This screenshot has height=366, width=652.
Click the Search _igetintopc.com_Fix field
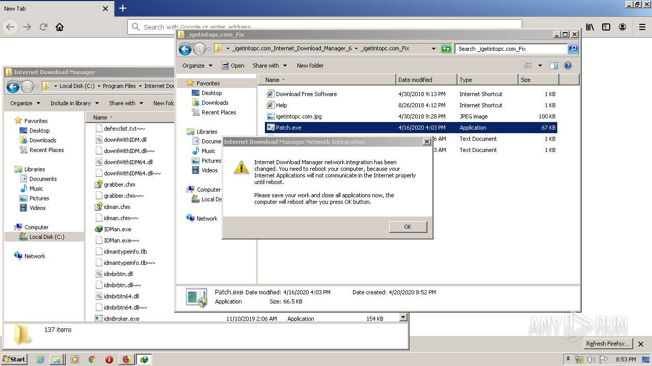511,49
